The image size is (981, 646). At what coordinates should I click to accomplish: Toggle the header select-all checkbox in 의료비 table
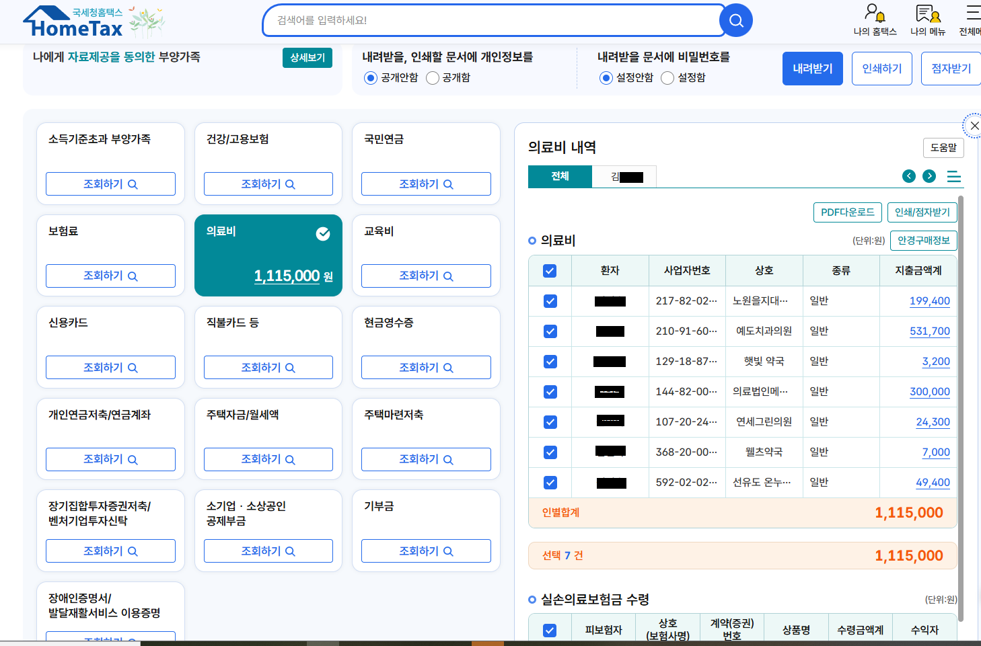550,271
